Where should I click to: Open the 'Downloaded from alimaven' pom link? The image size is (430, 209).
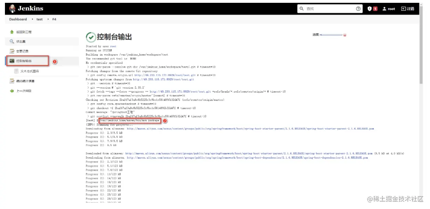249,153
